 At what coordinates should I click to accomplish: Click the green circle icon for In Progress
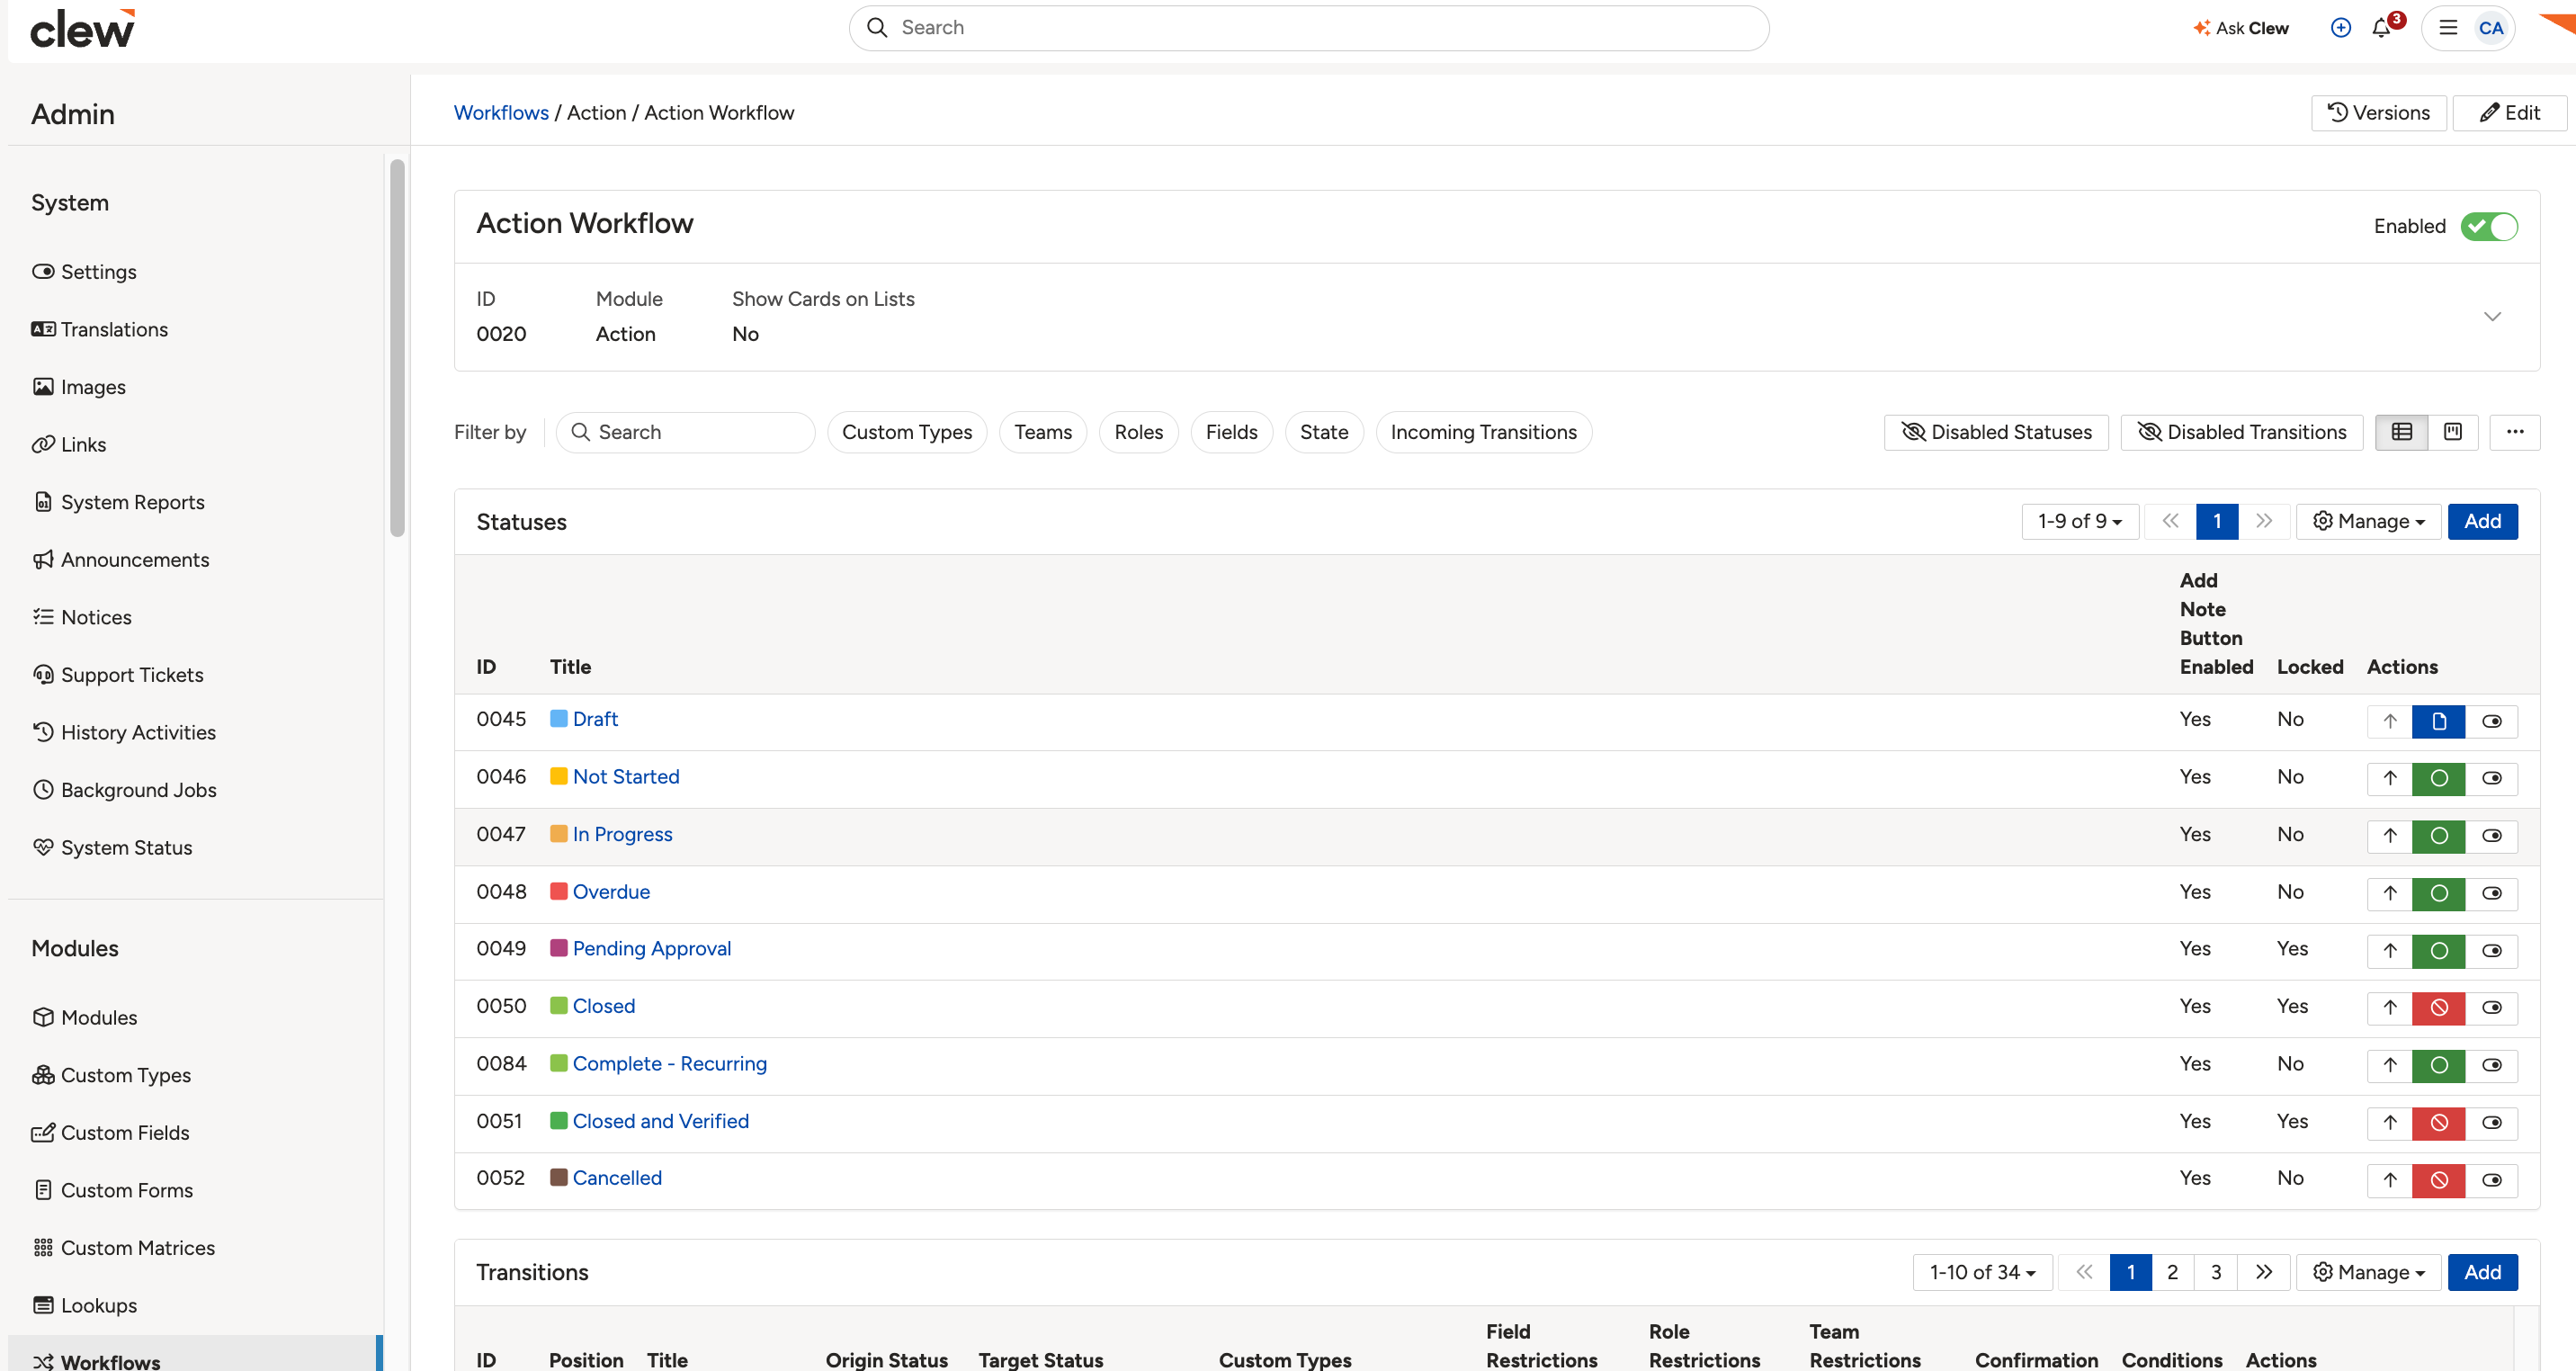coord(2439,836)
